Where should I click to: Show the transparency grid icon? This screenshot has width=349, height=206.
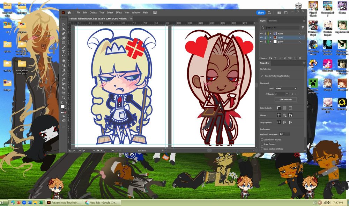[x=290, y=108]
